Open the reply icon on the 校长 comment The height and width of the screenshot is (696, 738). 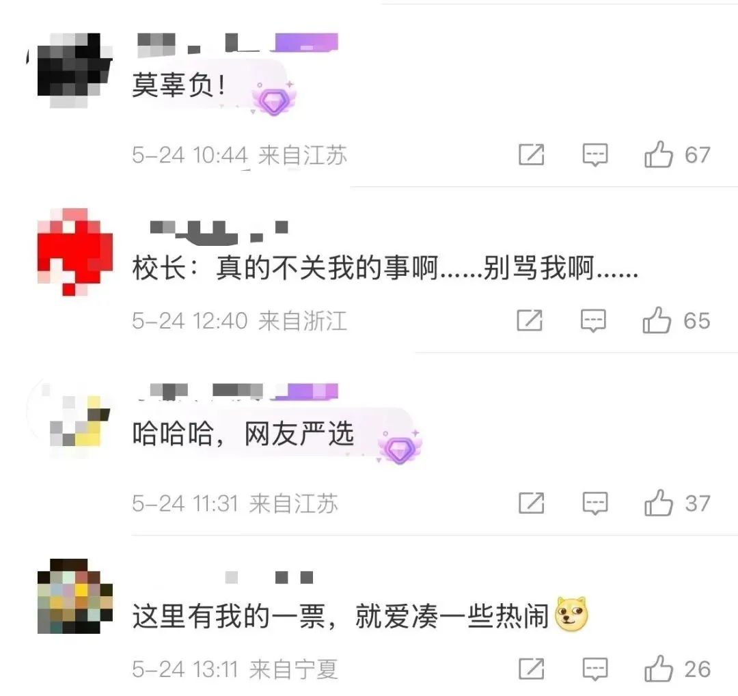(593, 320)
